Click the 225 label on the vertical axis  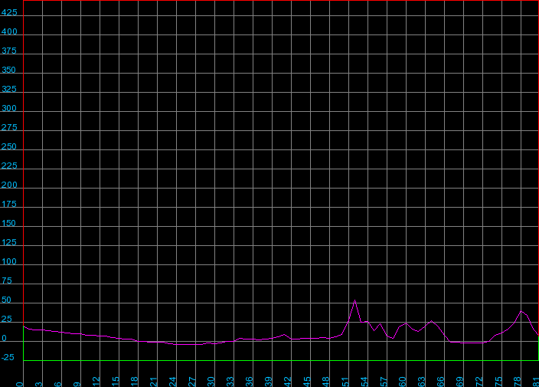[x=9, y=166]
